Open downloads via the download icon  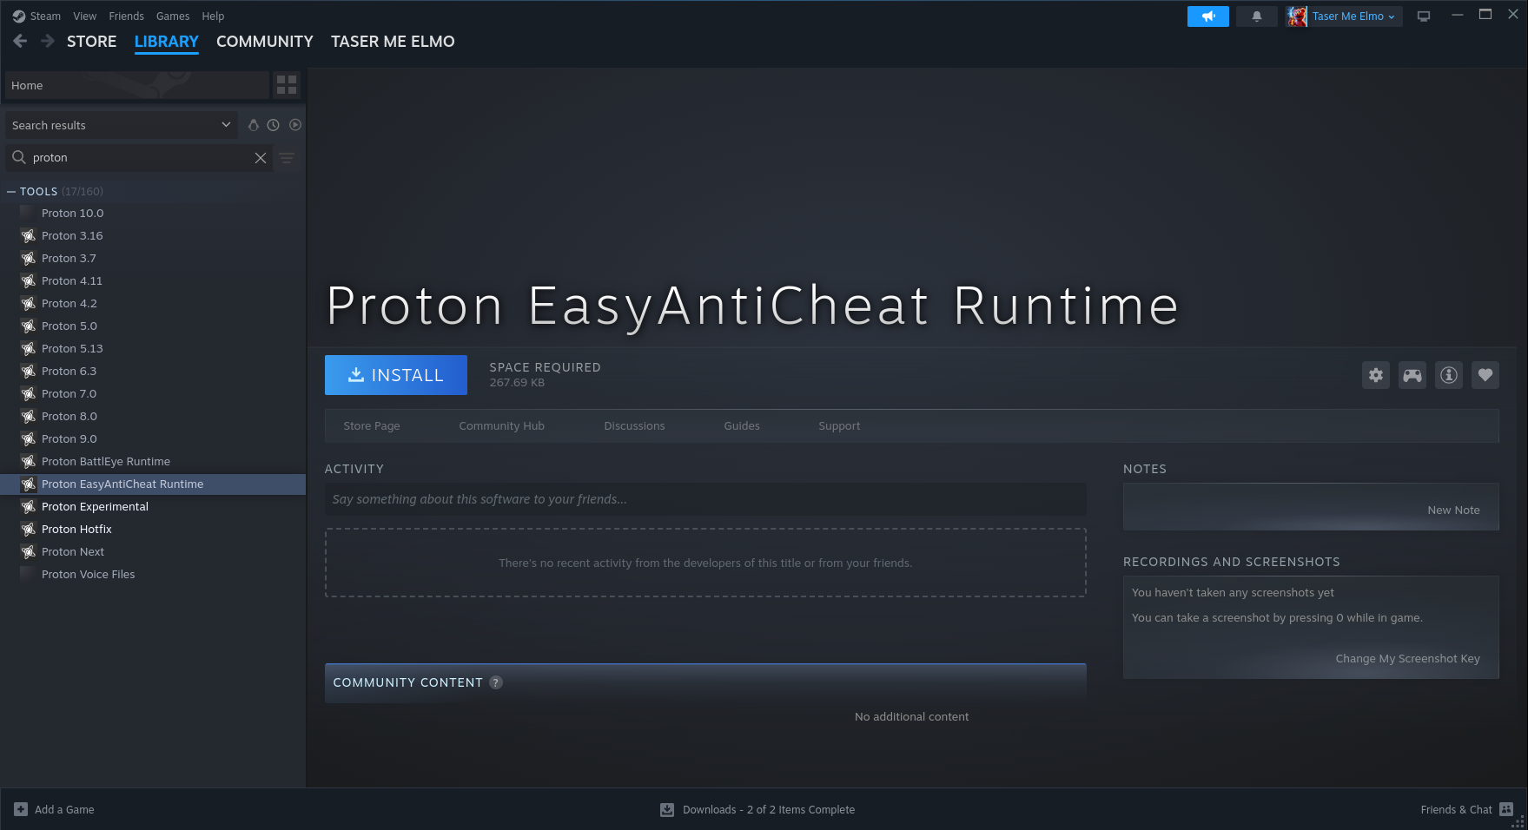[667, 810]
